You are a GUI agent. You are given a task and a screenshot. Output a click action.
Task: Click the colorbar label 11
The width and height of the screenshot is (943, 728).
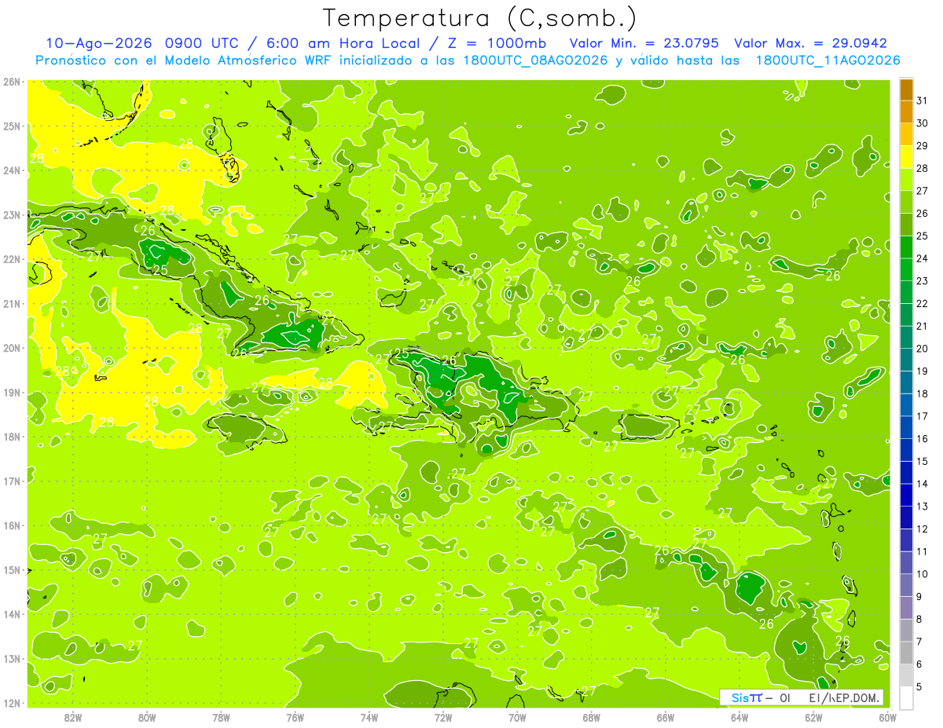tap(922, 551)
